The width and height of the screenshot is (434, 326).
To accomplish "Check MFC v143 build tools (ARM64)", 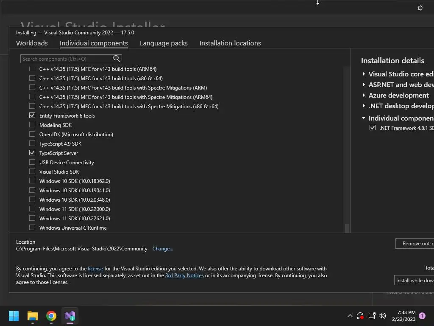I will pyautogui.click(x=32, y=69).
